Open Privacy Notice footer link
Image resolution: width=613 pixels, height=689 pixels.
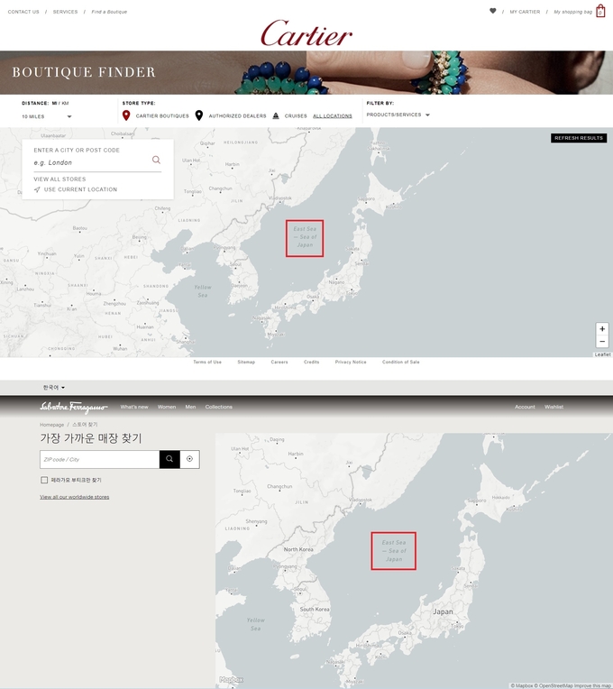point(351,362)
